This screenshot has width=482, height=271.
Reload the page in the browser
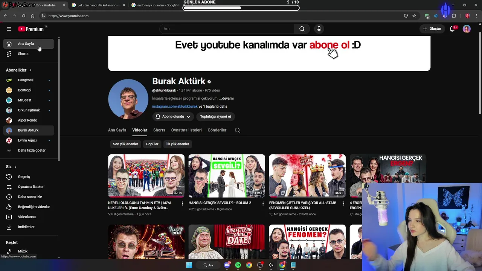pos(23,16)
